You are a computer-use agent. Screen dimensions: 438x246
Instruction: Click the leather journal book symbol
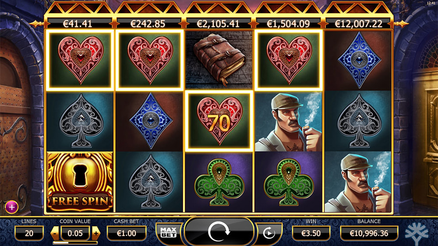tap(219, 60)
